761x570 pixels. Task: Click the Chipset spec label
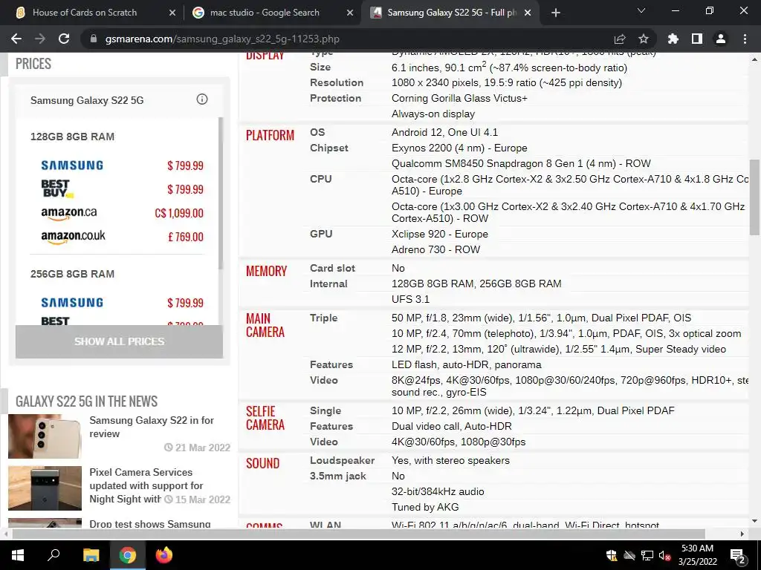tap(329, 148)
